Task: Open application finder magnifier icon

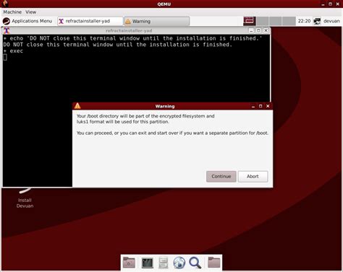Action: pyautogui.click(x=195, y=263)
